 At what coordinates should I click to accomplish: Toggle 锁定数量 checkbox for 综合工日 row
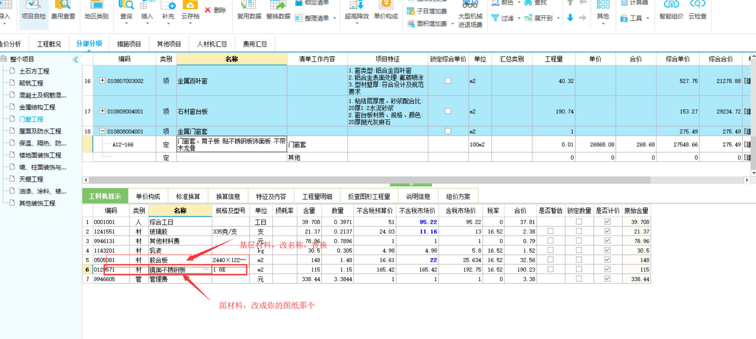[x=579, y=221]
